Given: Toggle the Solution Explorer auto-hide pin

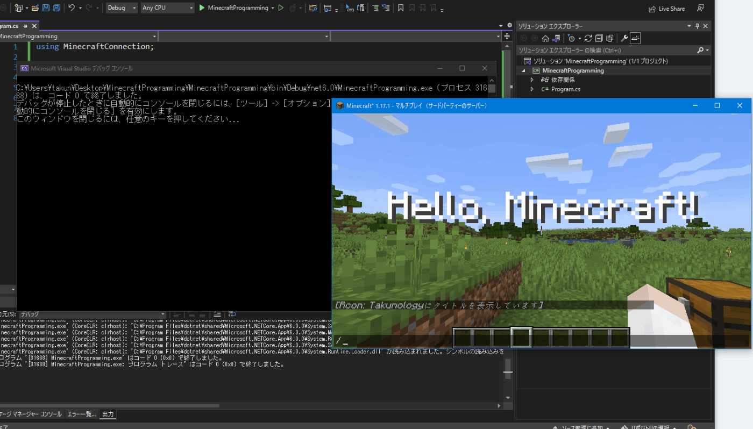Looking at the screenshot, I should click(698, 26).
